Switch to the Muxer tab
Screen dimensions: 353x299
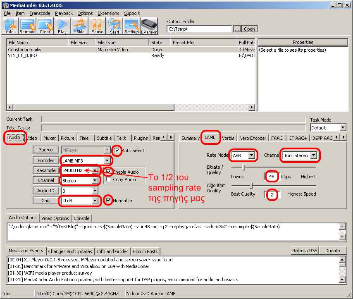click(x=50, y=138)
